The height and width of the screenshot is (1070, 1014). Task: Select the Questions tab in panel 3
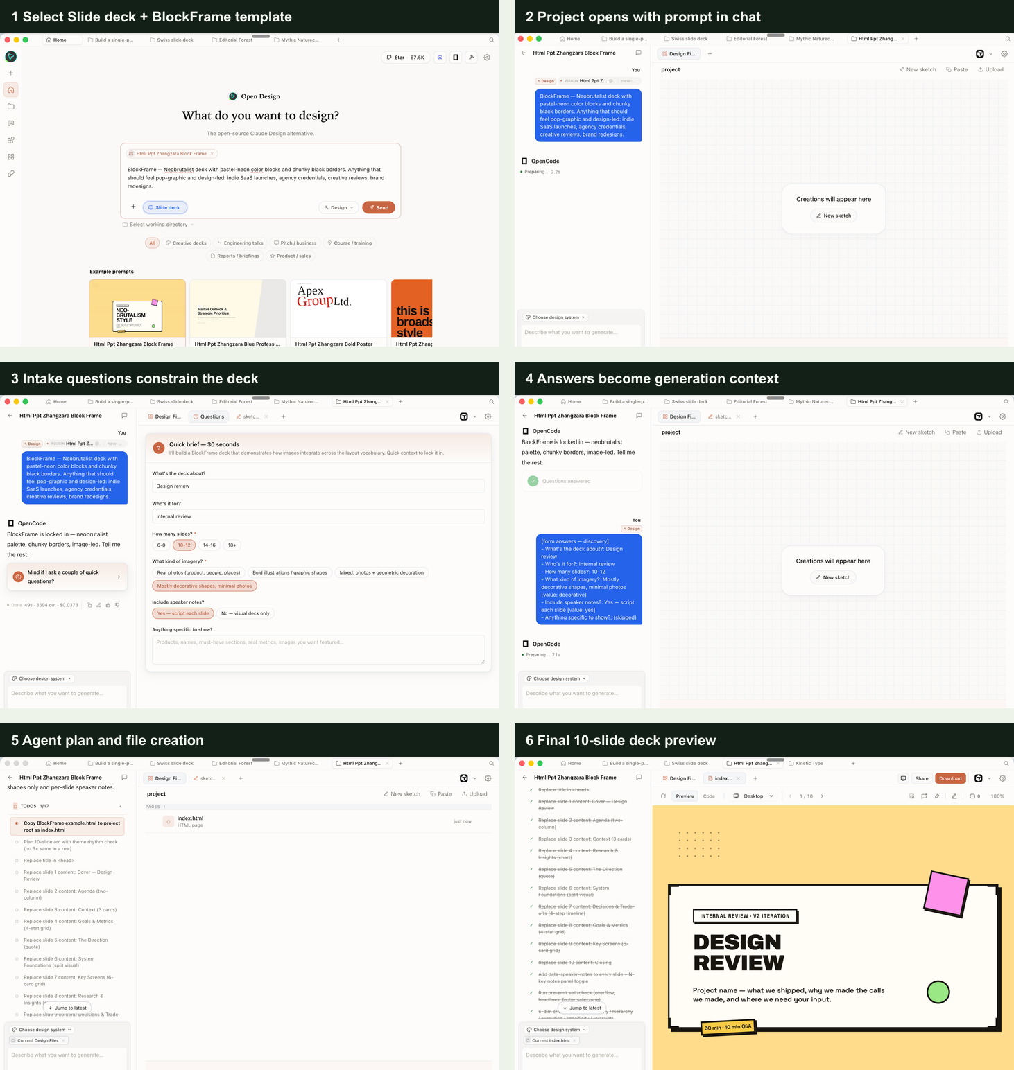[208, 416]
